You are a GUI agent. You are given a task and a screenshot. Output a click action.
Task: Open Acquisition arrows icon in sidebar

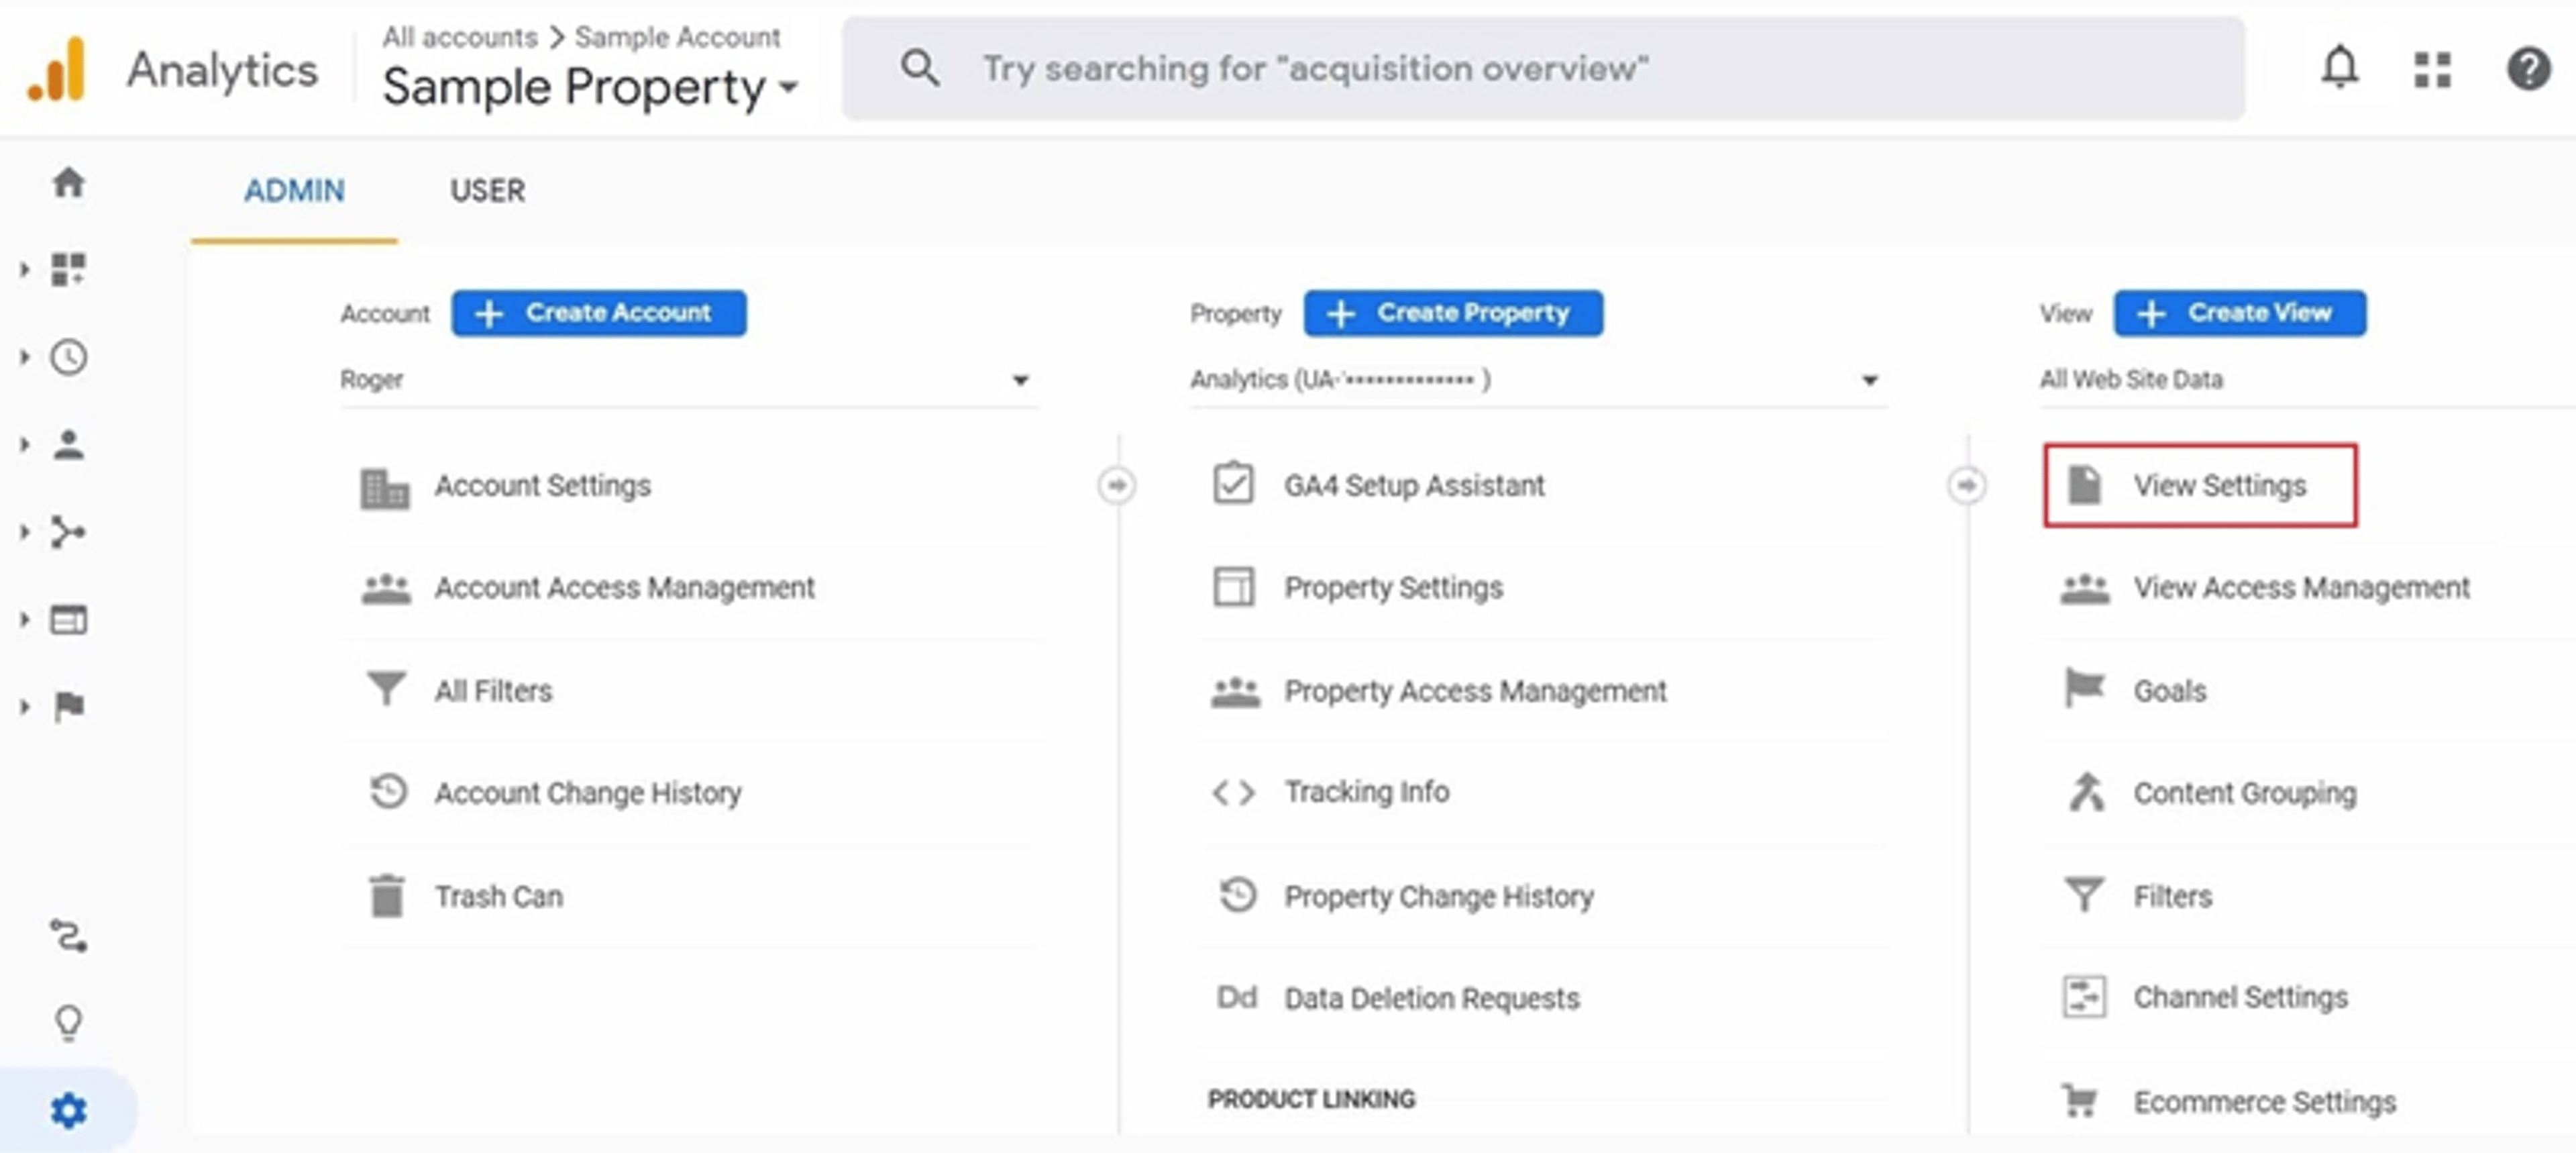click(68, 532)
